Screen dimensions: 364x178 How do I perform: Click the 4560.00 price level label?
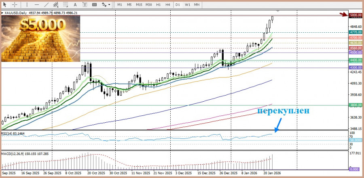(x=356, y=48)
